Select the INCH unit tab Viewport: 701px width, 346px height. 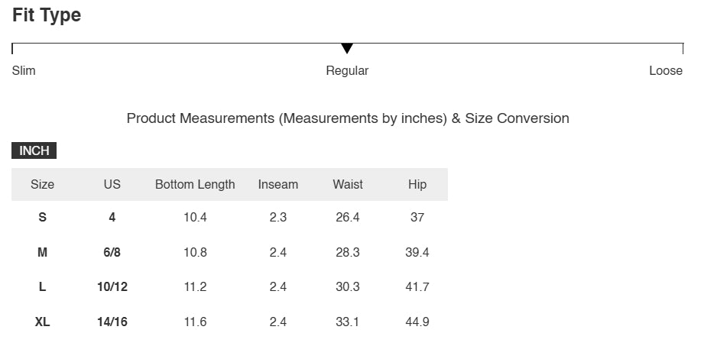(x=34, y=150)
